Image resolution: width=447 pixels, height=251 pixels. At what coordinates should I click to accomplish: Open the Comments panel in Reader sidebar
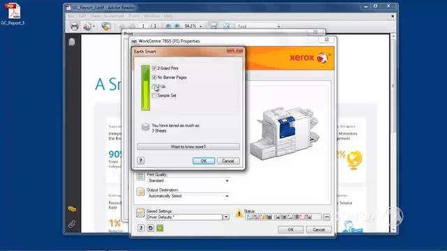point(72,209)
